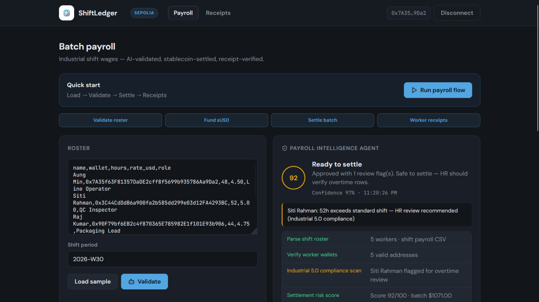Click the play icon in Run payroll flow
Screen dimensions: 539x302
[414, 90]
